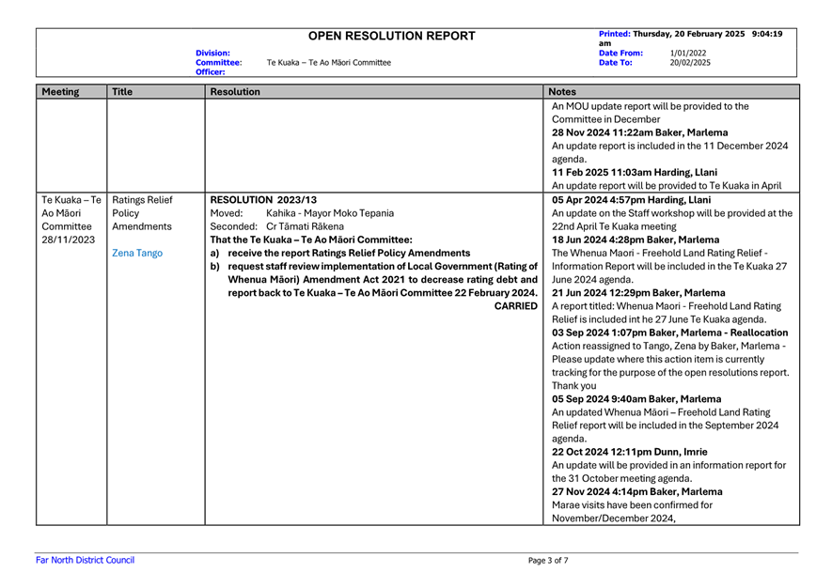The height and width of the screenshot is (588, 832).
Task: Select the Date From value 1/01/2022
Action: [x=688, y=54]
